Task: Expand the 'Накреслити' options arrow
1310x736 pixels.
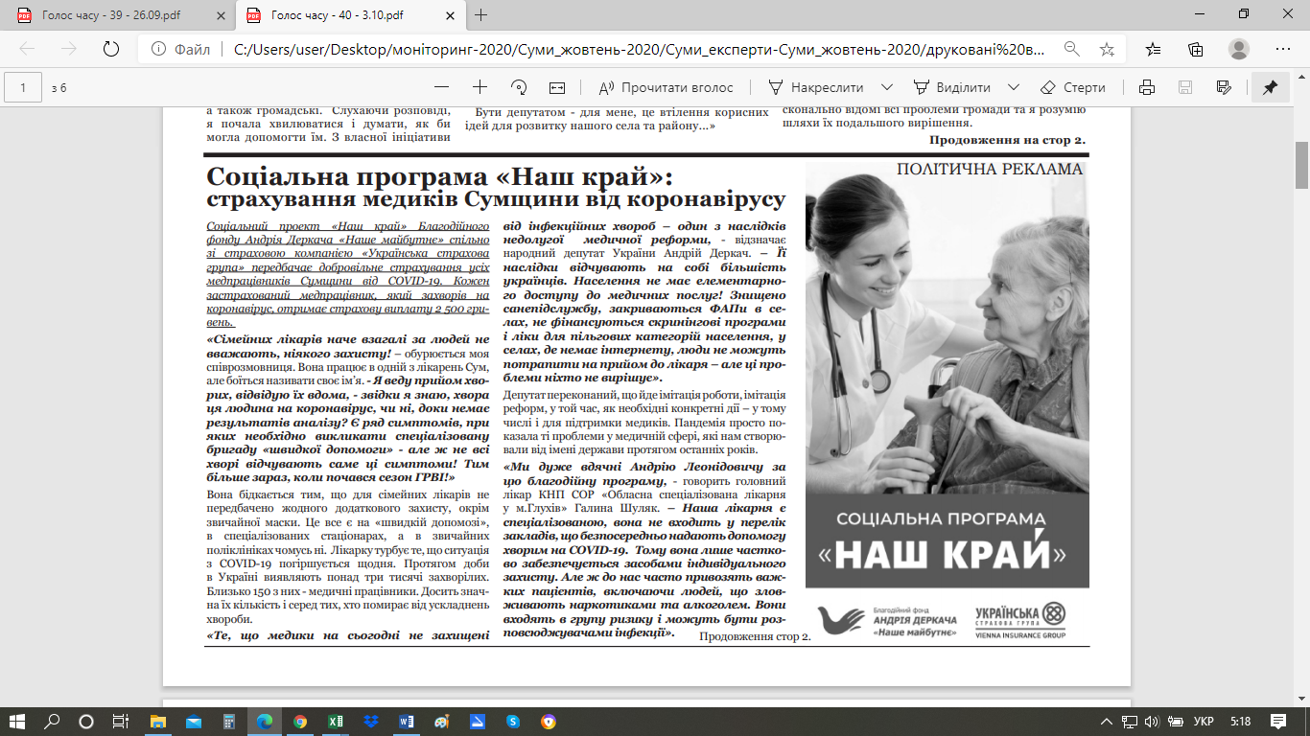Action: (886, 87)
